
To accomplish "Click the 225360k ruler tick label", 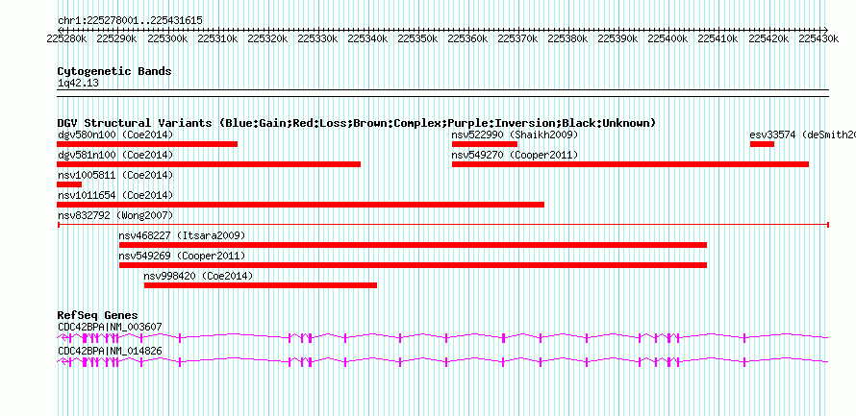I will [467, 38].
